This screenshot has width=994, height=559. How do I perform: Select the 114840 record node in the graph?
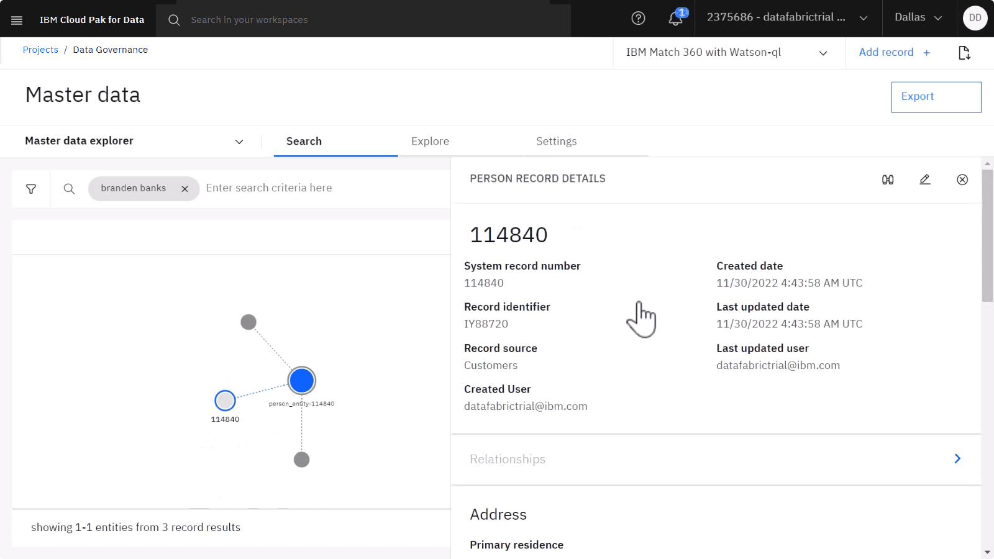(x=225, y=401)
